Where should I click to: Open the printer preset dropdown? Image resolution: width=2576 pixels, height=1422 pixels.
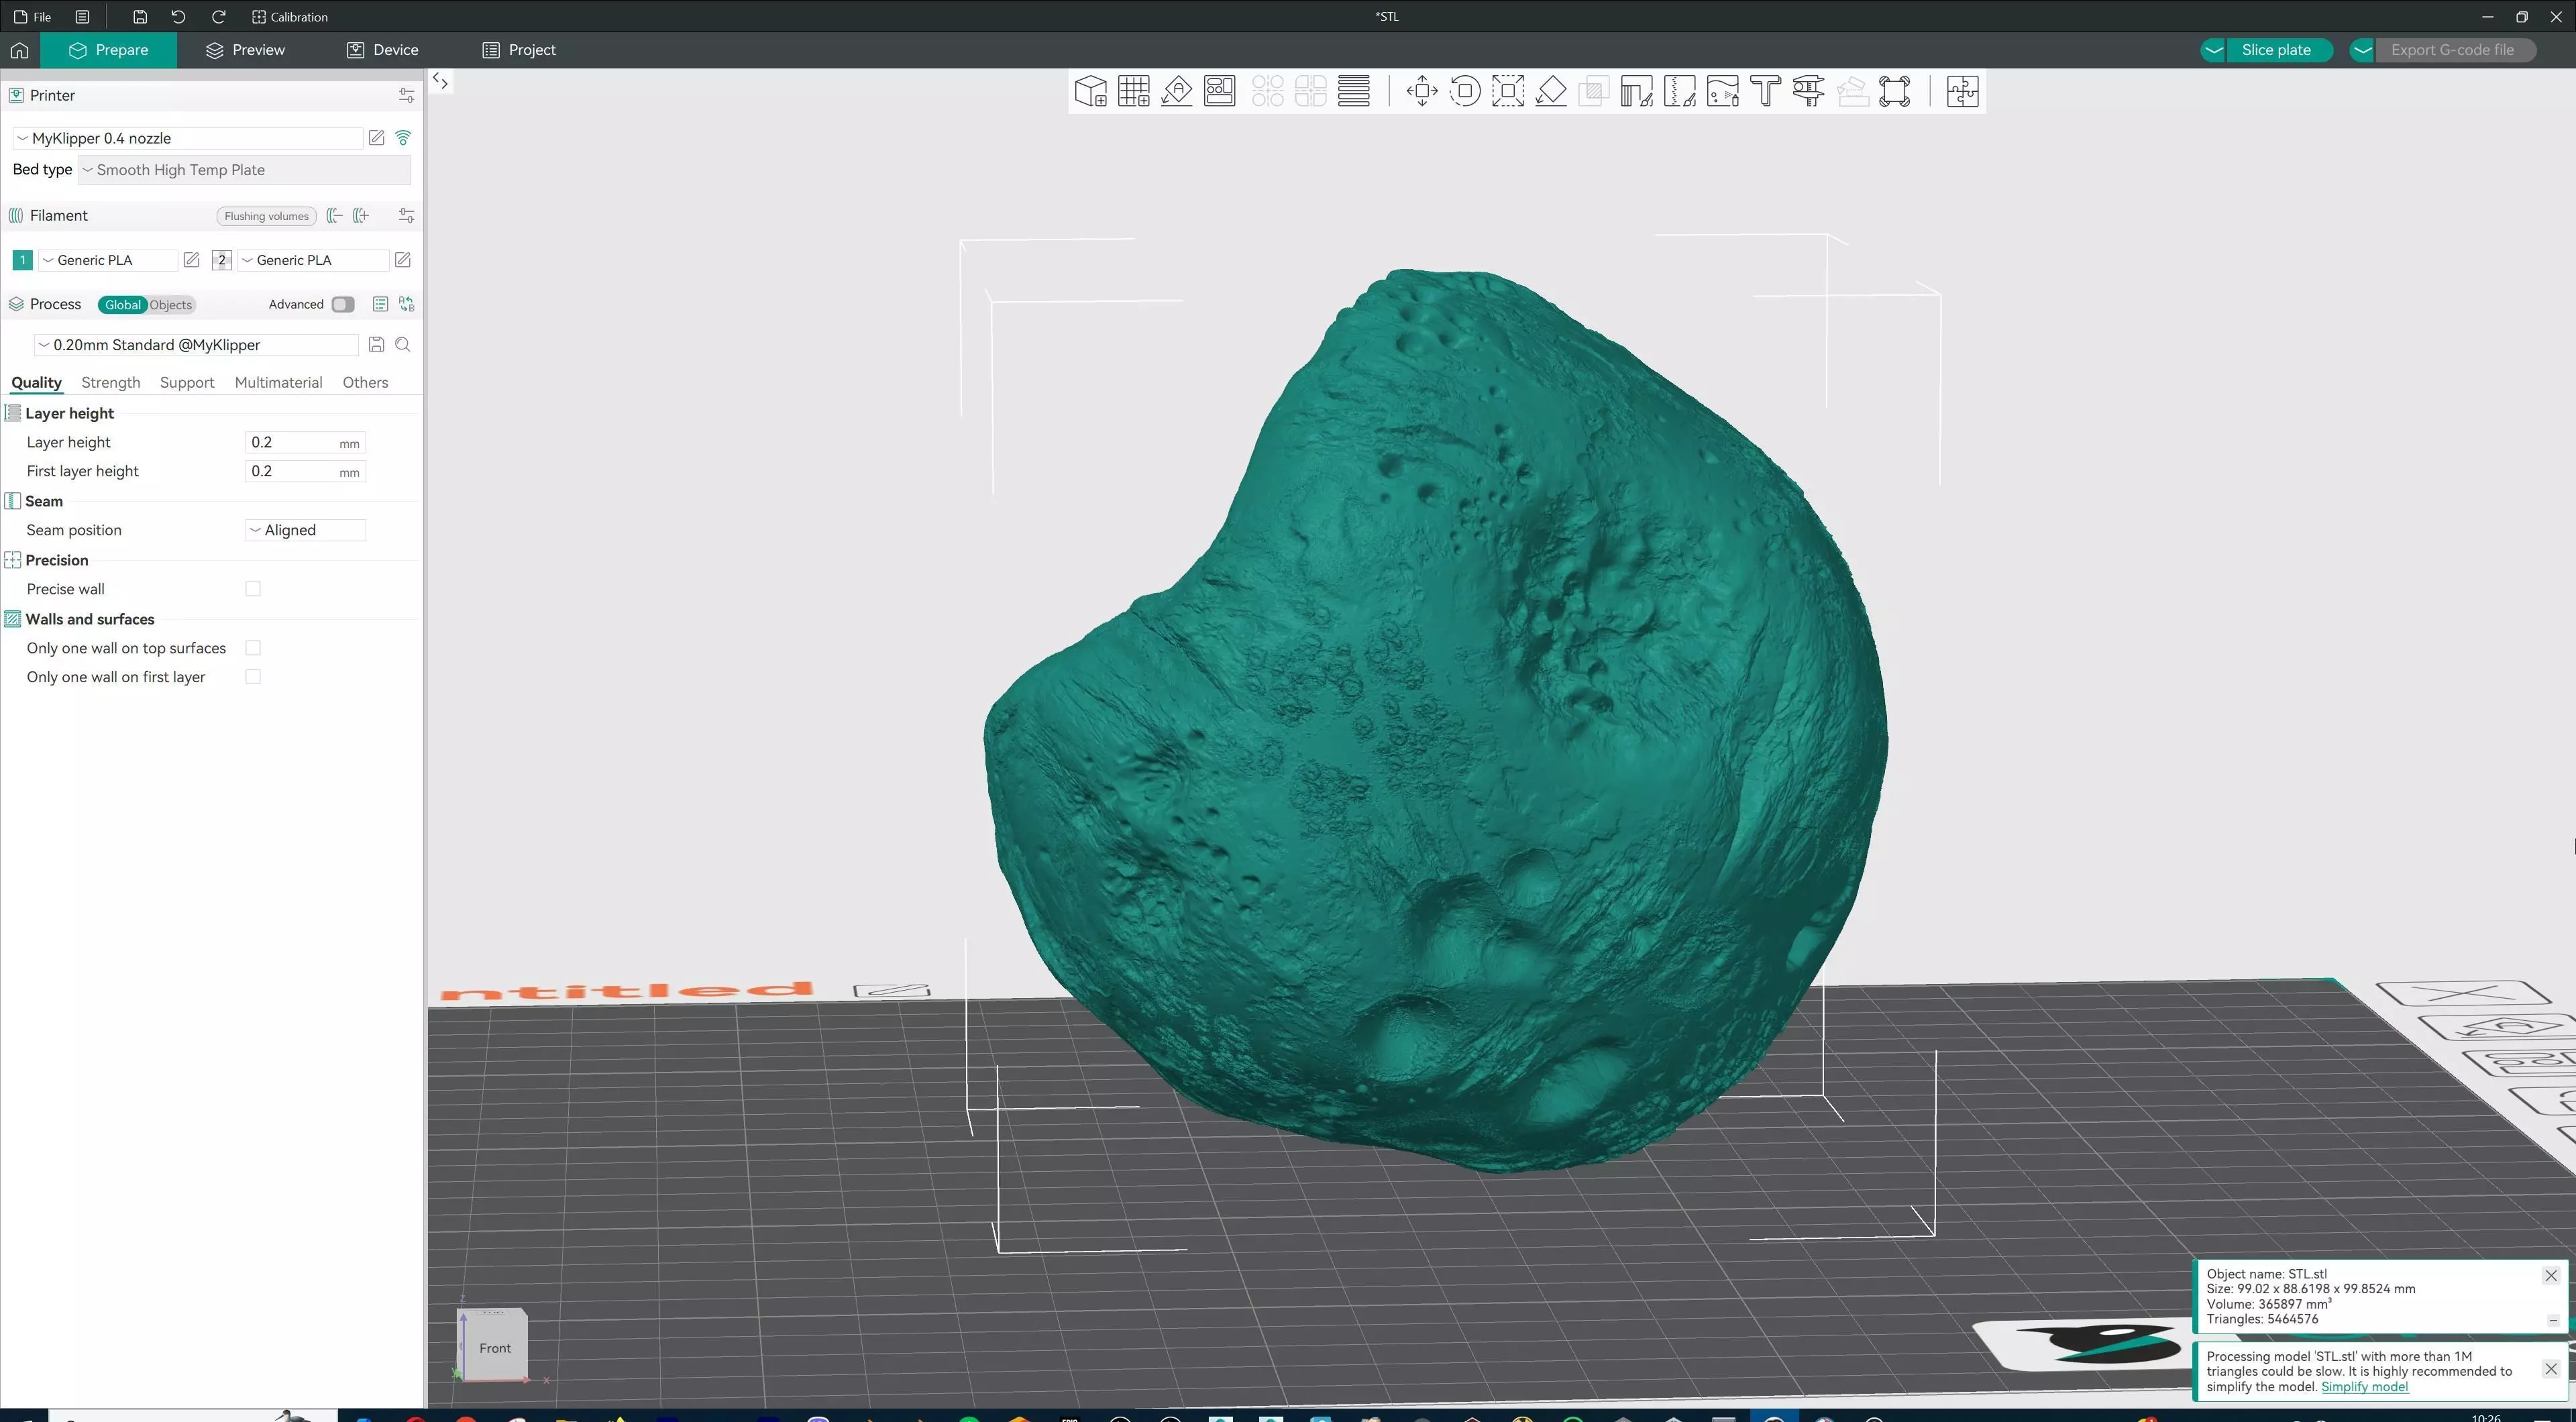[188, 138]
